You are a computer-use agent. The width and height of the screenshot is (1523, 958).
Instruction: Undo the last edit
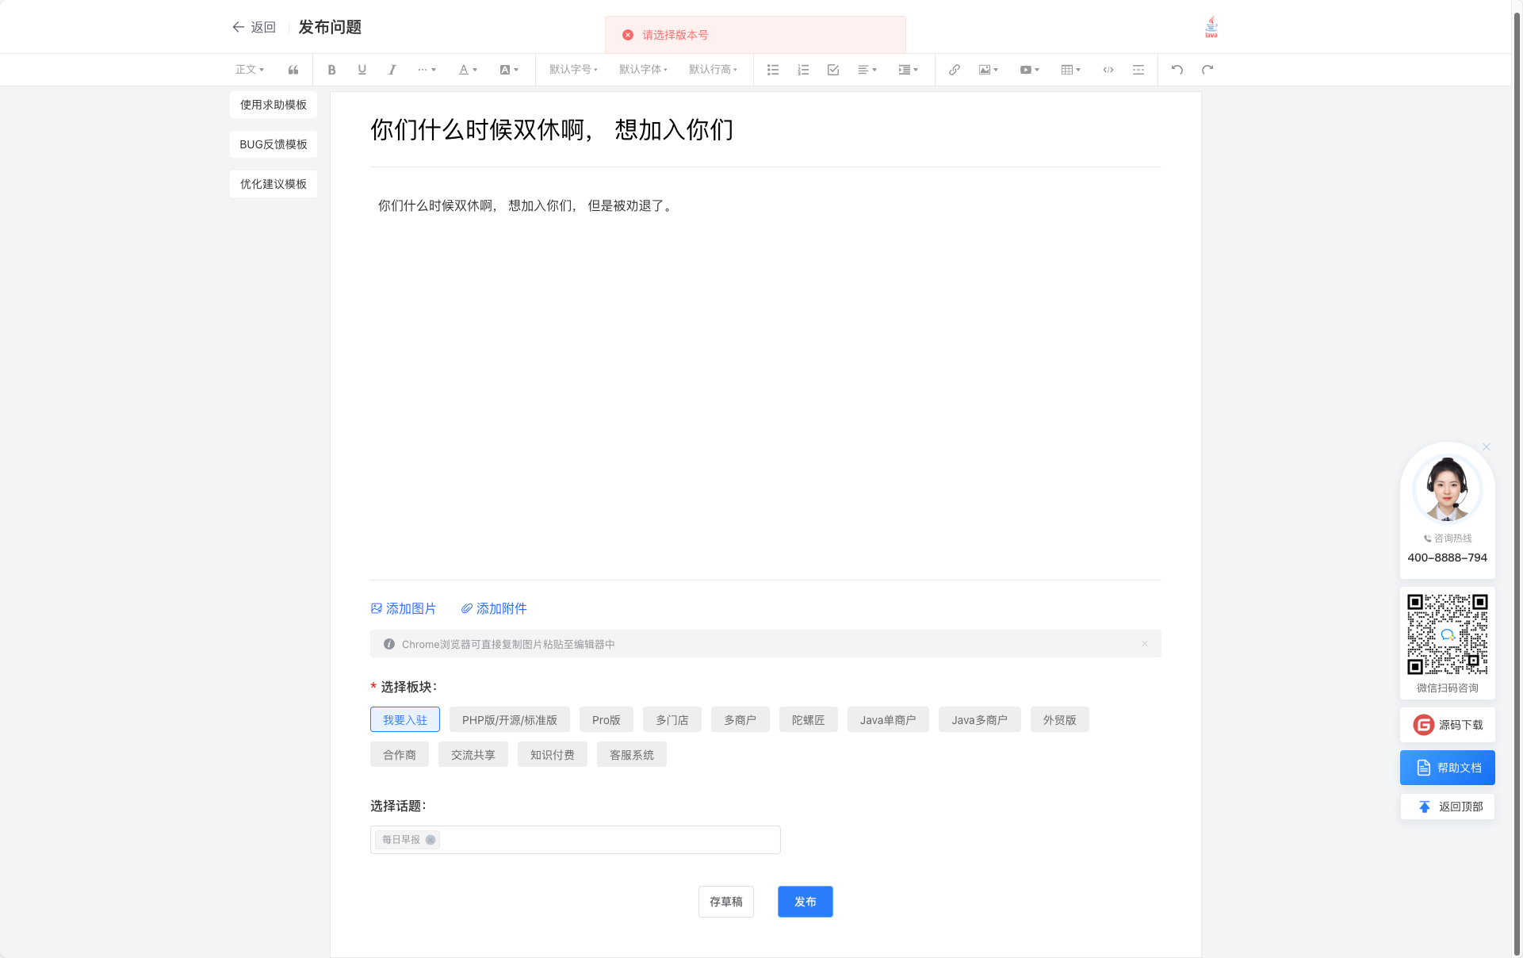[x=1177, y=70]
